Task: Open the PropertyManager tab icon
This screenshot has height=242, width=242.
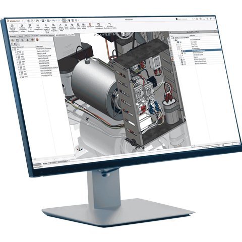Action: [x=18, y=40]
